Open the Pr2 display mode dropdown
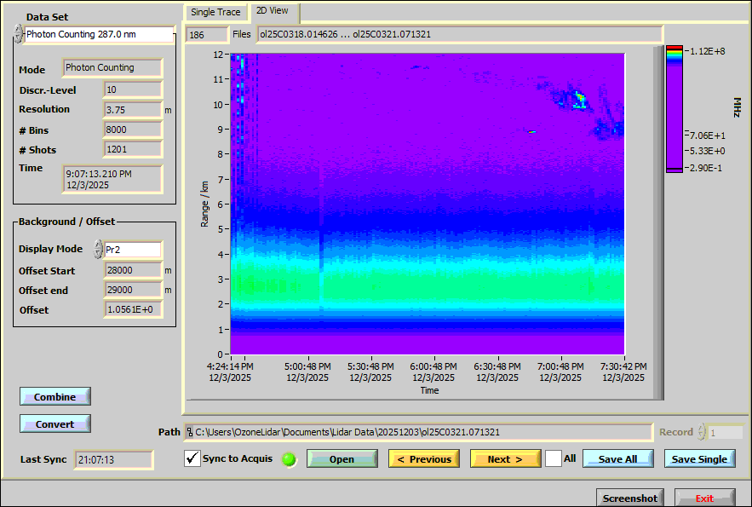752x507 pixels. 132,250
